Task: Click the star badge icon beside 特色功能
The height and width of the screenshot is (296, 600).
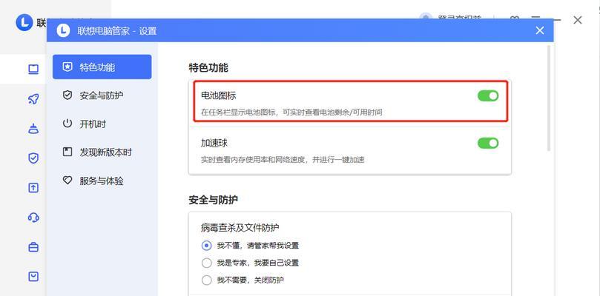Action: 67,67
